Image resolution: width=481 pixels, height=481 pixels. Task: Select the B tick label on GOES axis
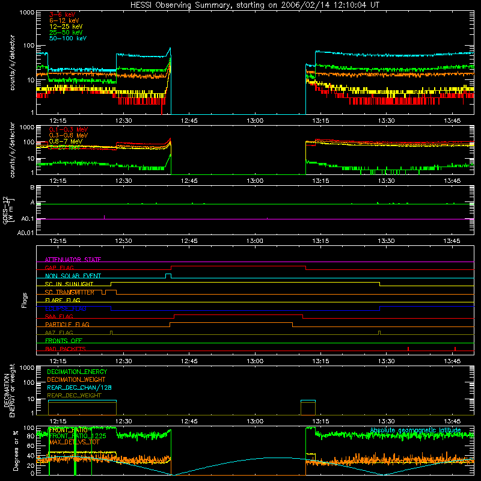click(x=32, y=187)
